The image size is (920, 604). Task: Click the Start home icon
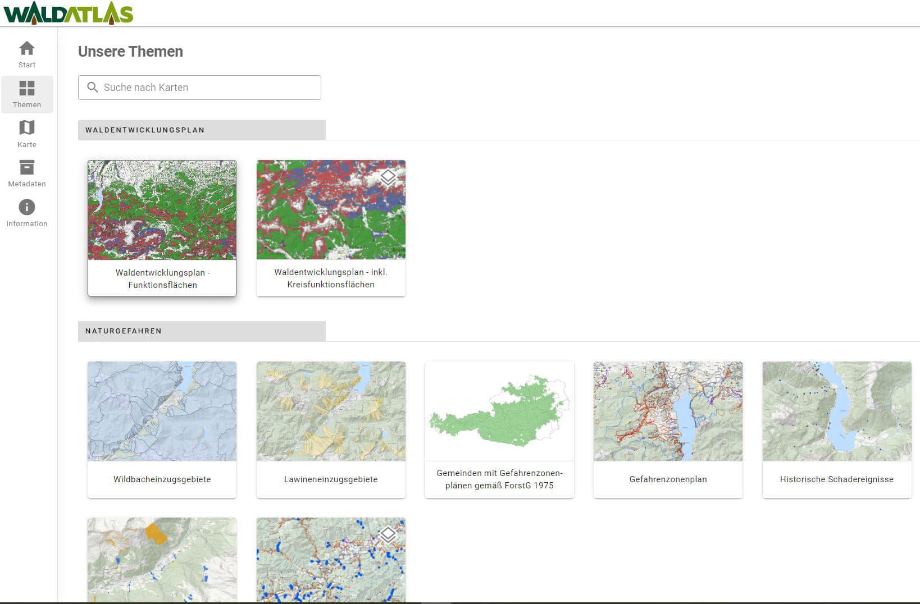click(x=26, y=49)
